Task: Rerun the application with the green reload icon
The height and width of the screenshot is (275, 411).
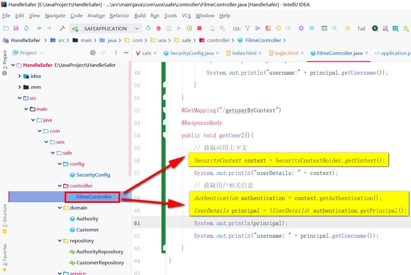Action: 148,28
